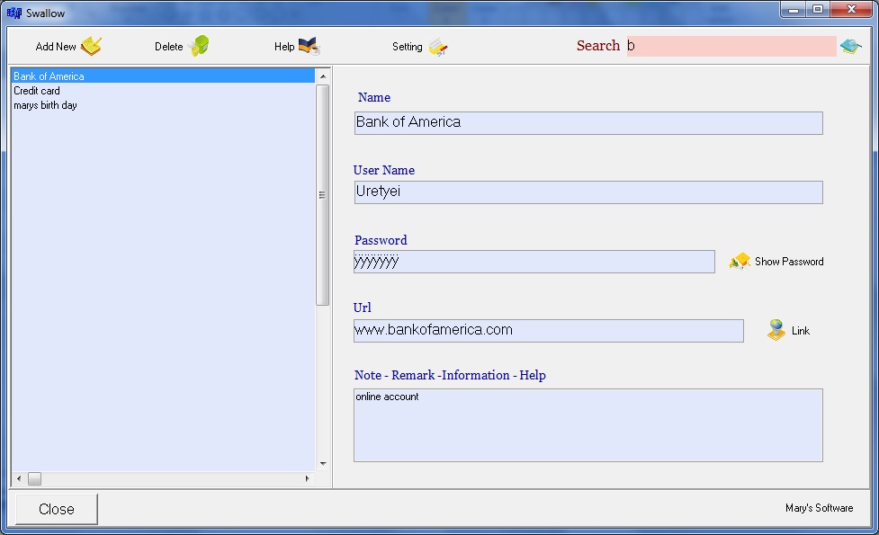
Task: Click the Add New notebook icon
Action: coord(92,46)
